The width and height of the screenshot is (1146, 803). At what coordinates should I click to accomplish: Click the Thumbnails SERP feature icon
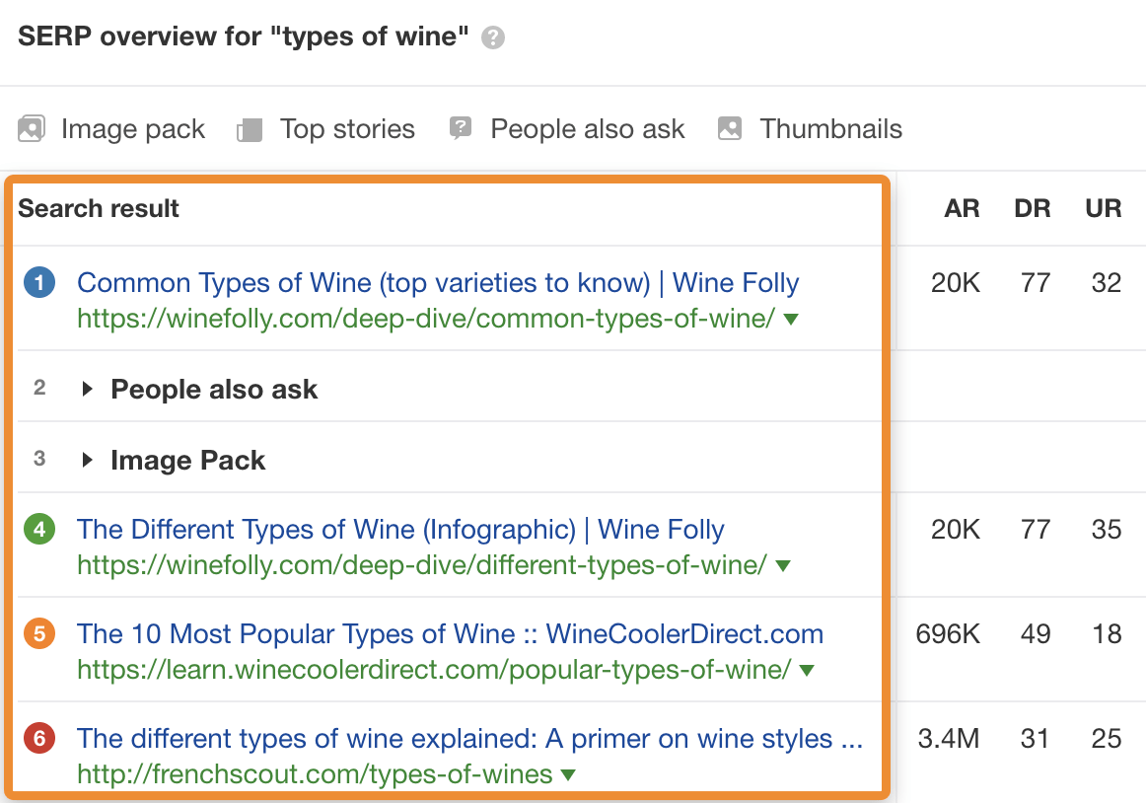(729, 128)
